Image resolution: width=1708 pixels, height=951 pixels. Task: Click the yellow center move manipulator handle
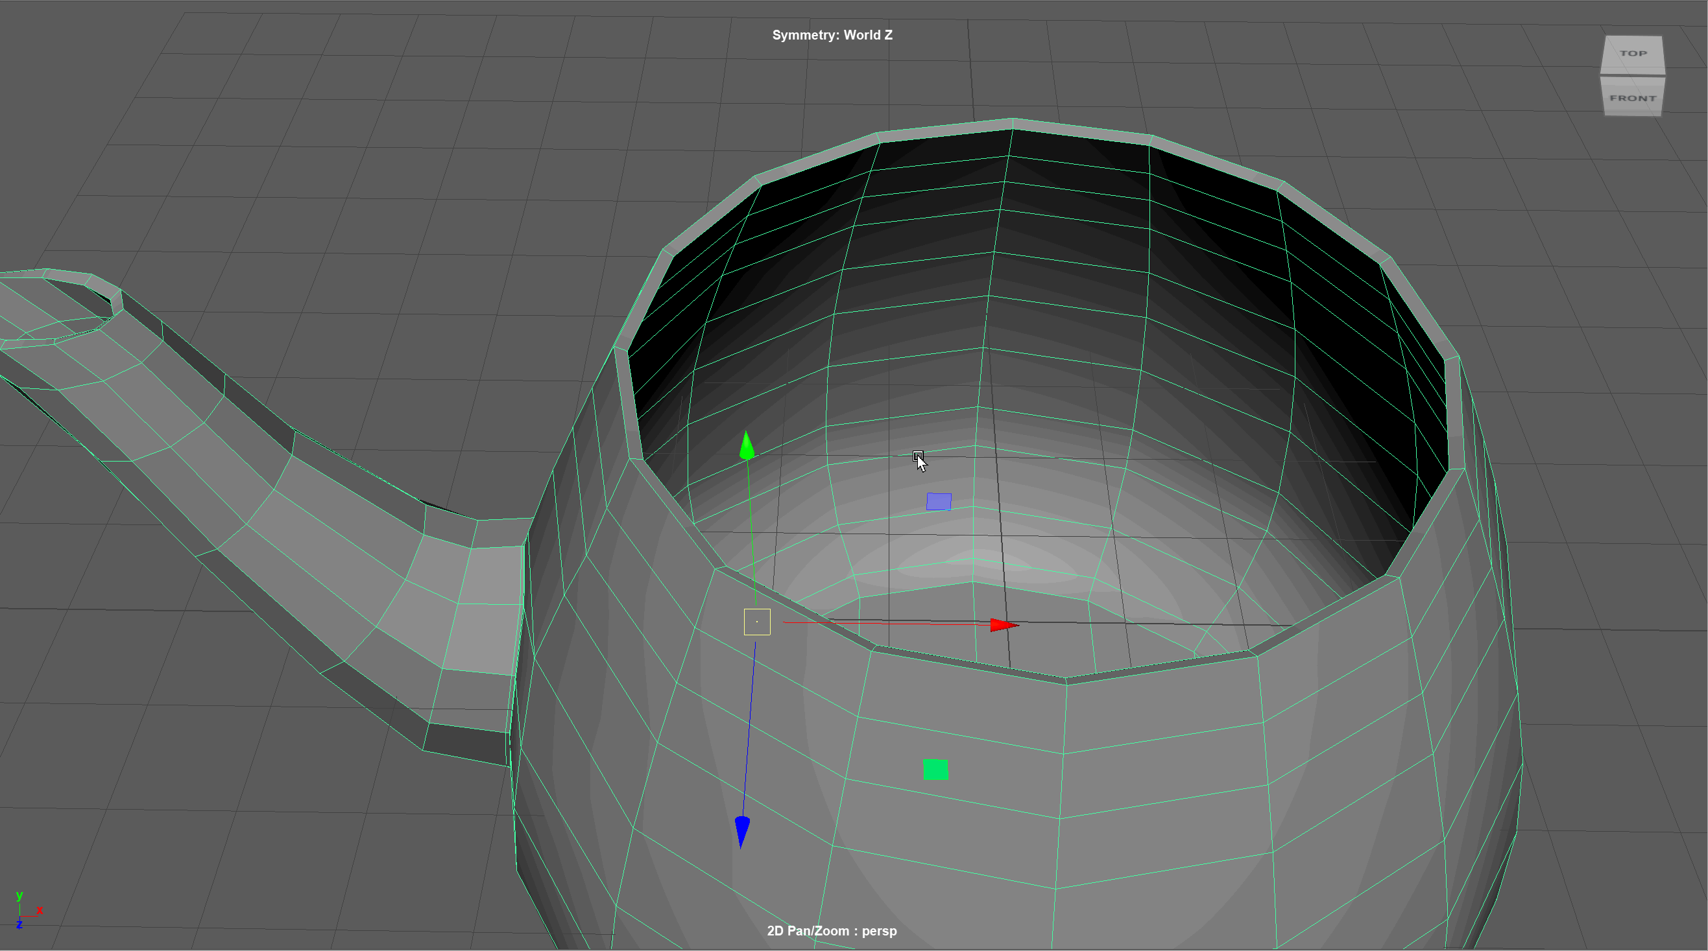pos(756,622)
